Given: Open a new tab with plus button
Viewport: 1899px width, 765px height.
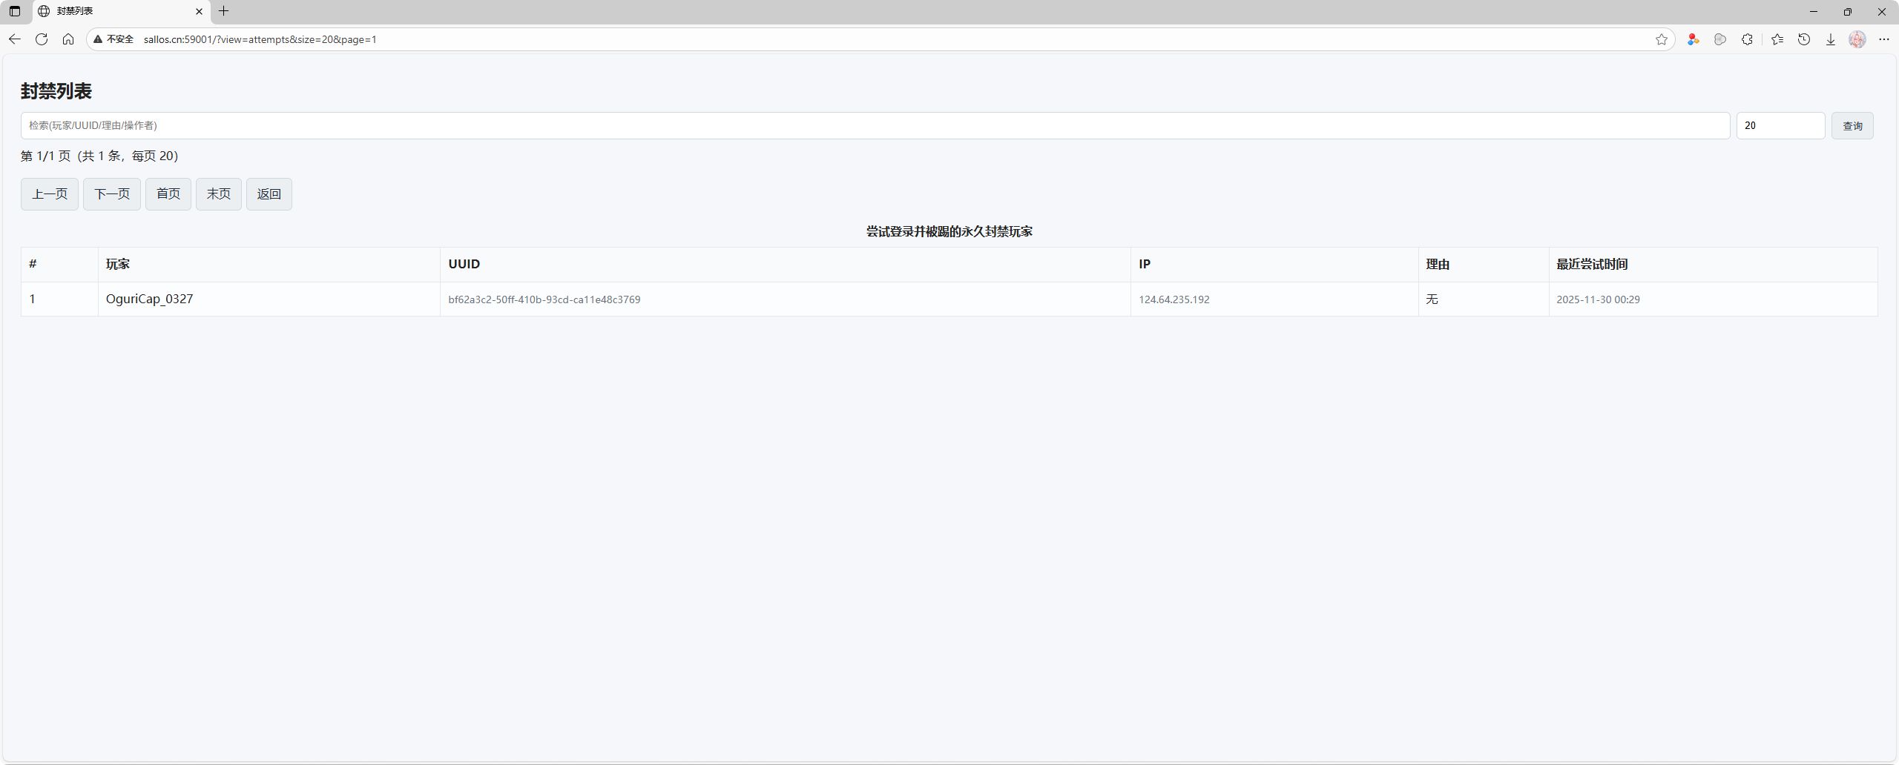Looking at the screenshot, I should (224, 11).
